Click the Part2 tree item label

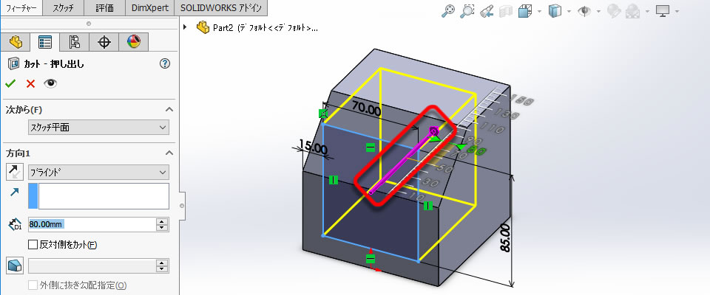point(265,28)
